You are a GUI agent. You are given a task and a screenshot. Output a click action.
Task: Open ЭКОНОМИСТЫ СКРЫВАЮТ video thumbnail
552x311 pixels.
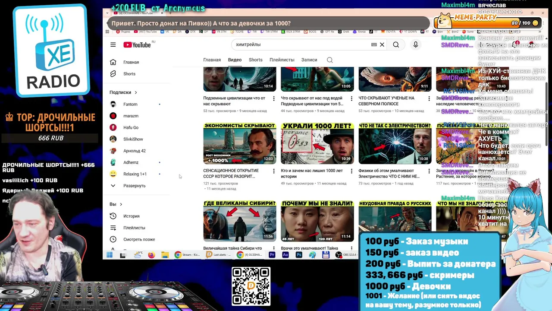[x=240, y=143]
